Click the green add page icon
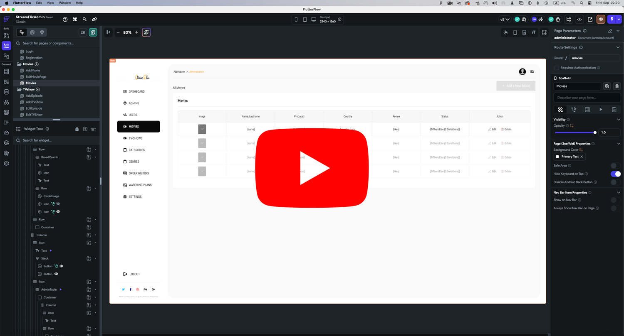 (93, 32)
